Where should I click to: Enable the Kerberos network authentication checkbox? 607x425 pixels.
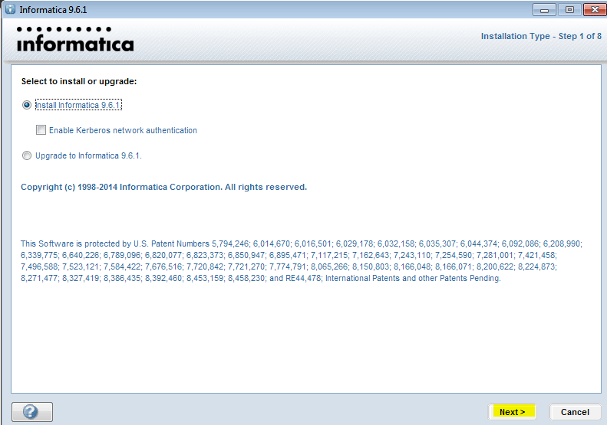click(41, 130)
